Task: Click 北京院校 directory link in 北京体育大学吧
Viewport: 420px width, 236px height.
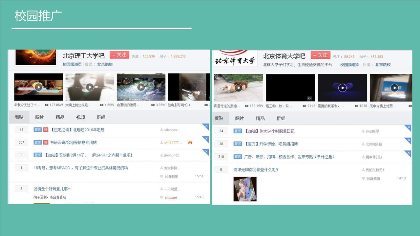Action: 383,65
